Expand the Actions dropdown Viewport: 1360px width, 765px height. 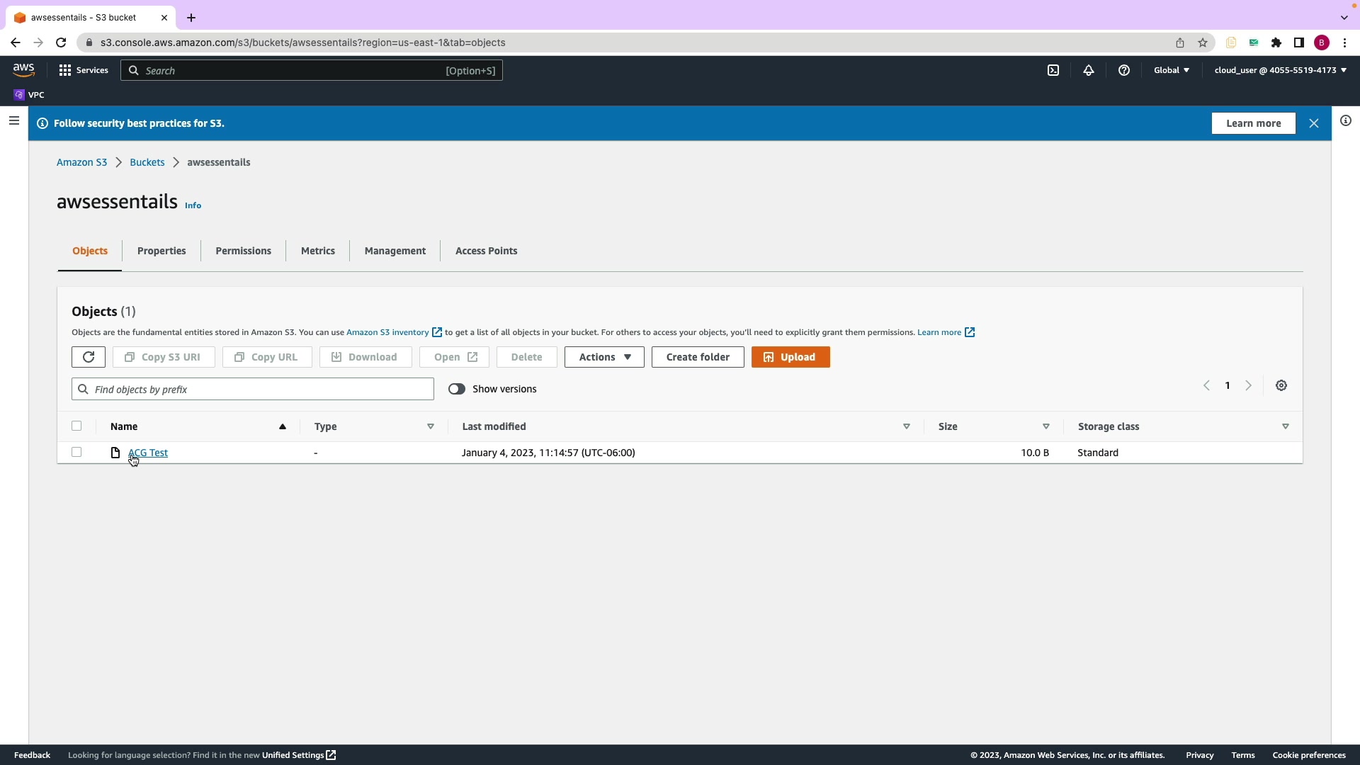tap(604, 357)
